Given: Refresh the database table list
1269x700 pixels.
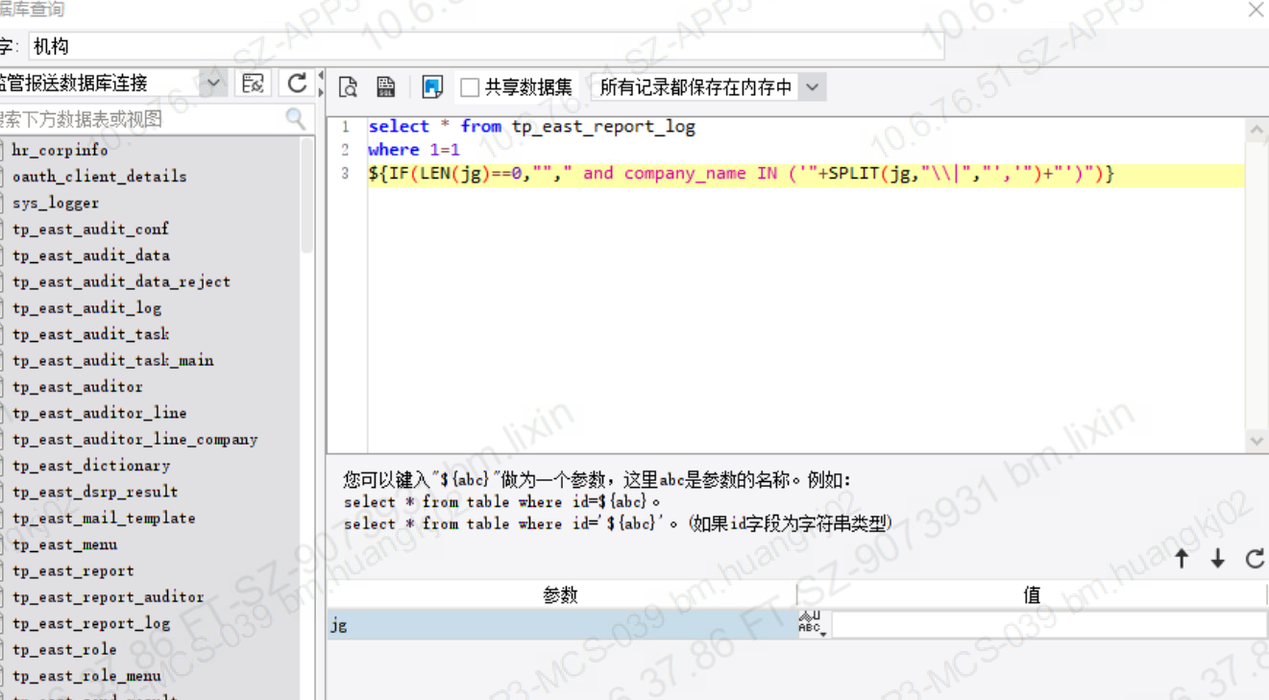Looking at the screenshot, I should tap(297, 84).
